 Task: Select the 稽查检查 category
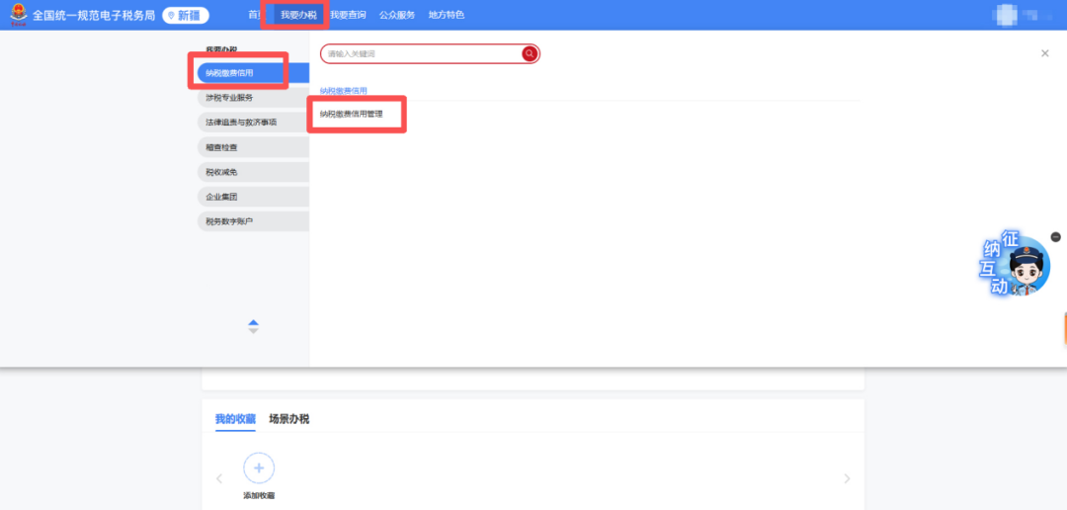pos(253,147)
